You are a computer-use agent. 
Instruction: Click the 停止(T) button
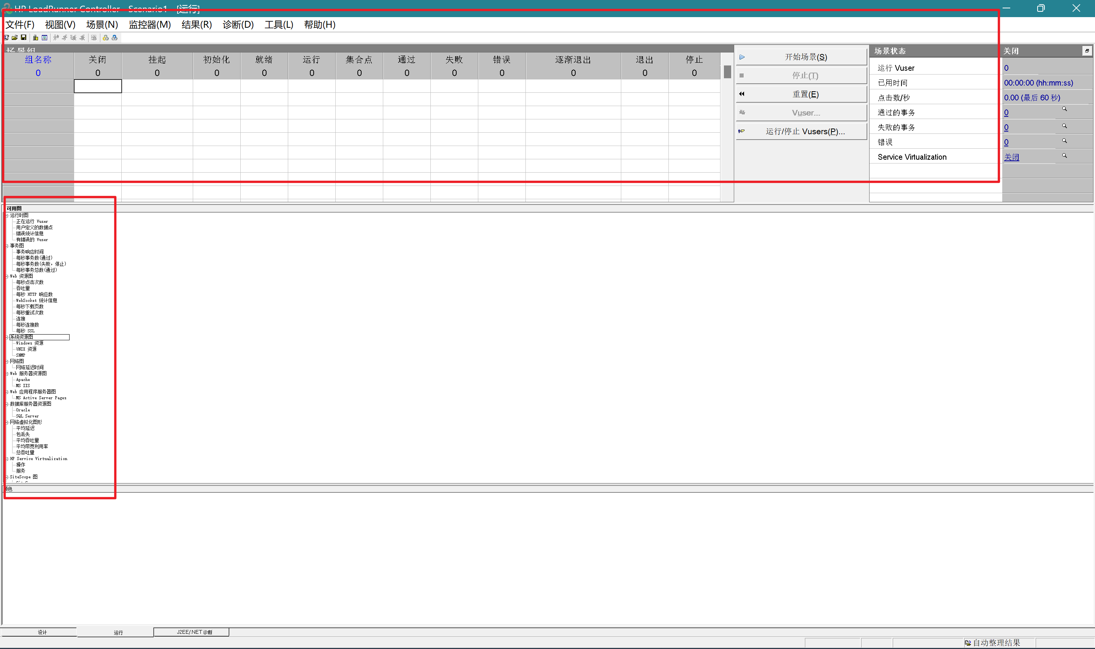pyautogui.click(x=801, y=76)
